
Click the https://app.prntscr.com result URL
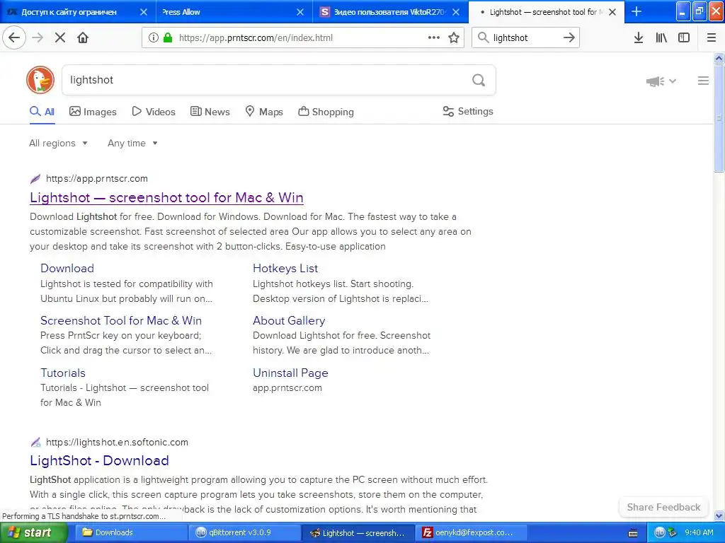coord(96,179)
